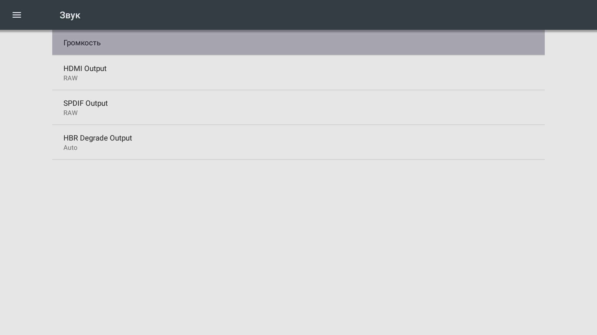Open SPDIF Output setting
Image resolution: width=597 pixels, height=335 pixels.
[x=298, y=108]
